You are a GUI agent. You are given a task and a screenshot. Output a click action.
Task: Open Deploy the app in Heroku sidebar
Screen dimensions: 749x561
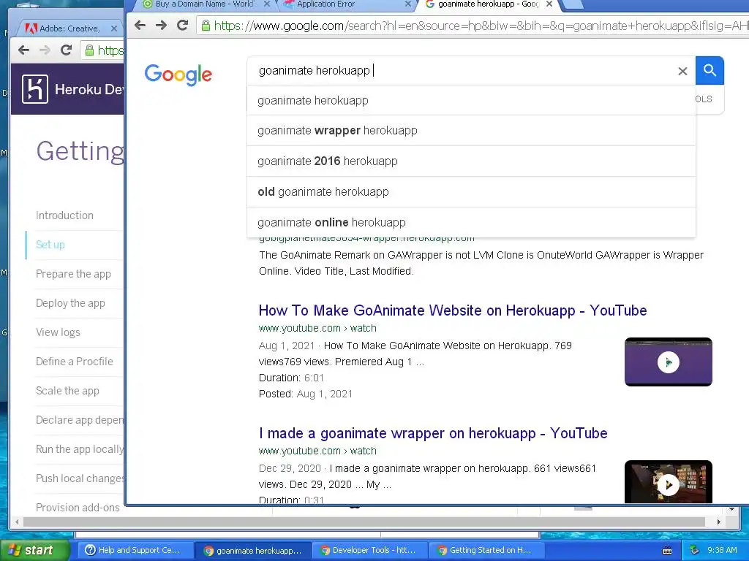click(x=70, y=303)
